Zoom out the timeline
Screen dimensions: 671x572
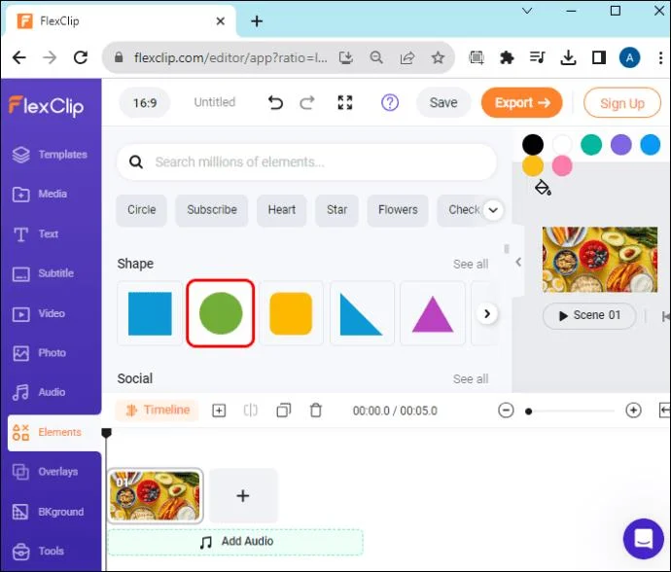tap(506, 411)
